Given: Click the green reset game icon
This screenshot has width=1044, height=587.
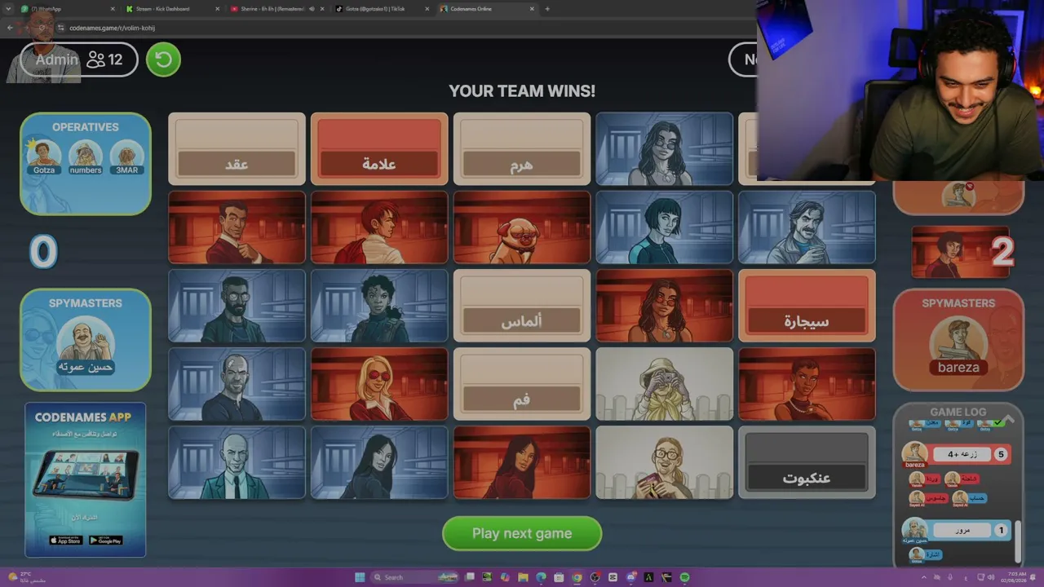Looking at the screenshot, I should click(x=163, y=60).
